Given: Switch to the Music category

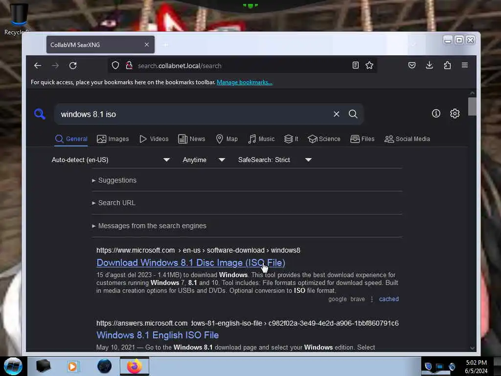Looking at the screenshot, I should pyautogui.click(x=261, y=139).
